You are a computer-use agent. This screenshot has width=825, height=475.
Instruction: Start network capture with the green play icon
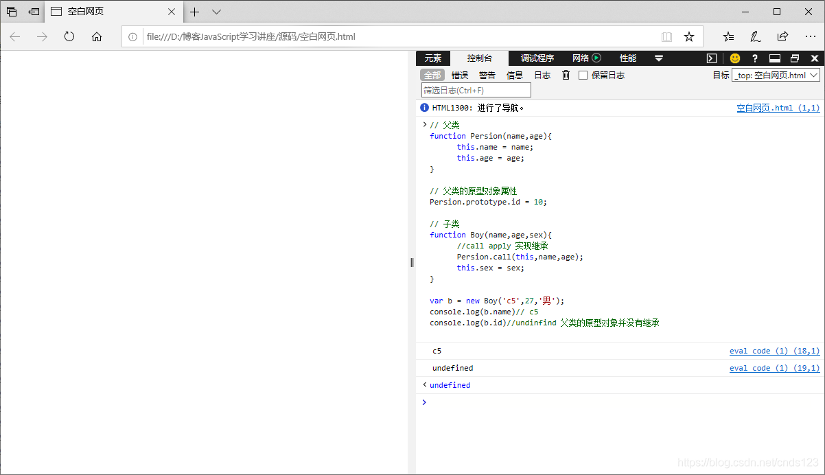[x=596, y=58]
